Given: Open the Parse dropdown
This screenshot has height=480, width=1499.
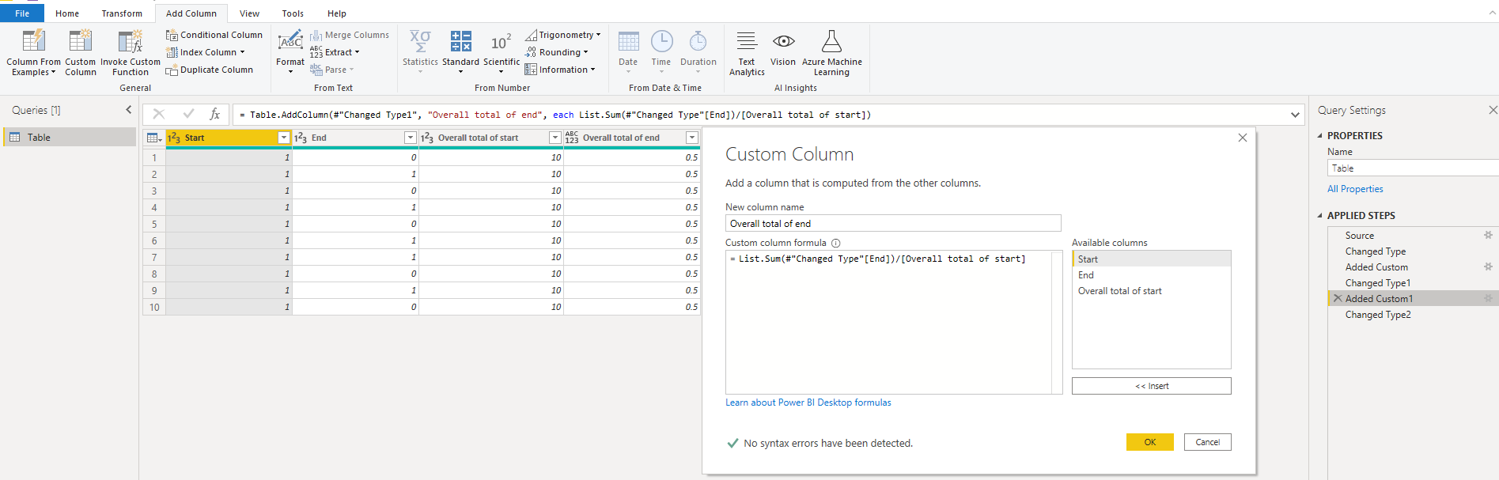Looking at the screenshot, I should (332, 70).
